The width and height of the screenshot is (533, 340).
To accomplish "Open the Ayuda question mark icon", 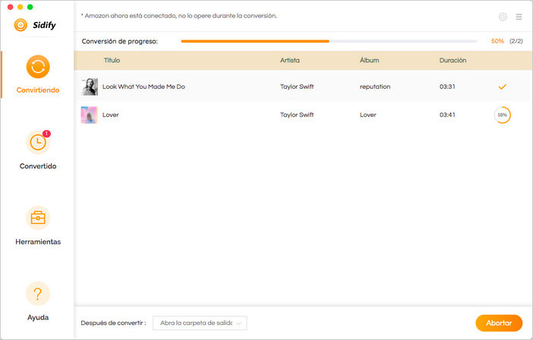I will coord(38,294).
